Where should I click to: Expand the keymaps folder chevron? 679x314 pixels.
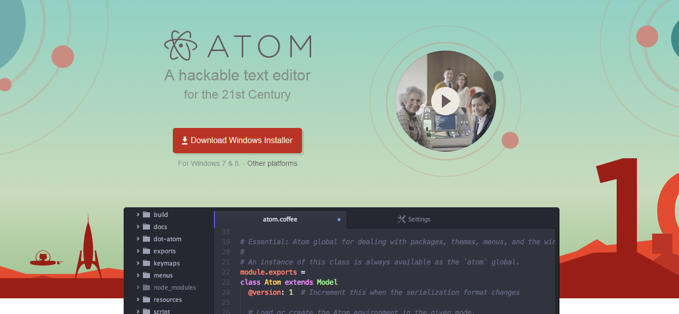[138, 263]
